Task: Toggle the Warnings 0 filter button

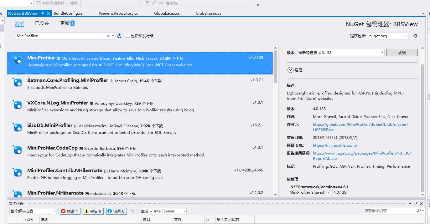Action: click(93, 211)
